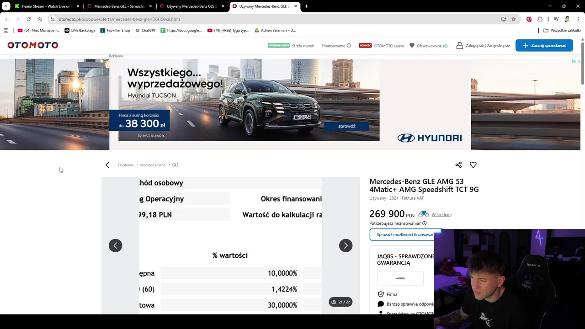
Task: Open the media control icon in toolbar
Action: click(x=556, y=19)
